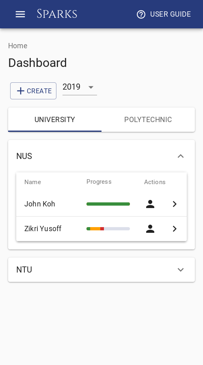
Task: Open the hamburger navigation menu
Action: (20, 14)
